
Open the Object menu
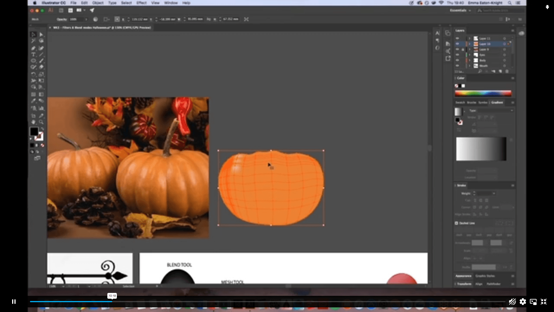tap(98, 3)
